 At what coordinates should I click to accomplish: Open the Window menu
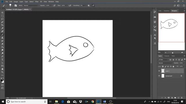coord(51,2)
